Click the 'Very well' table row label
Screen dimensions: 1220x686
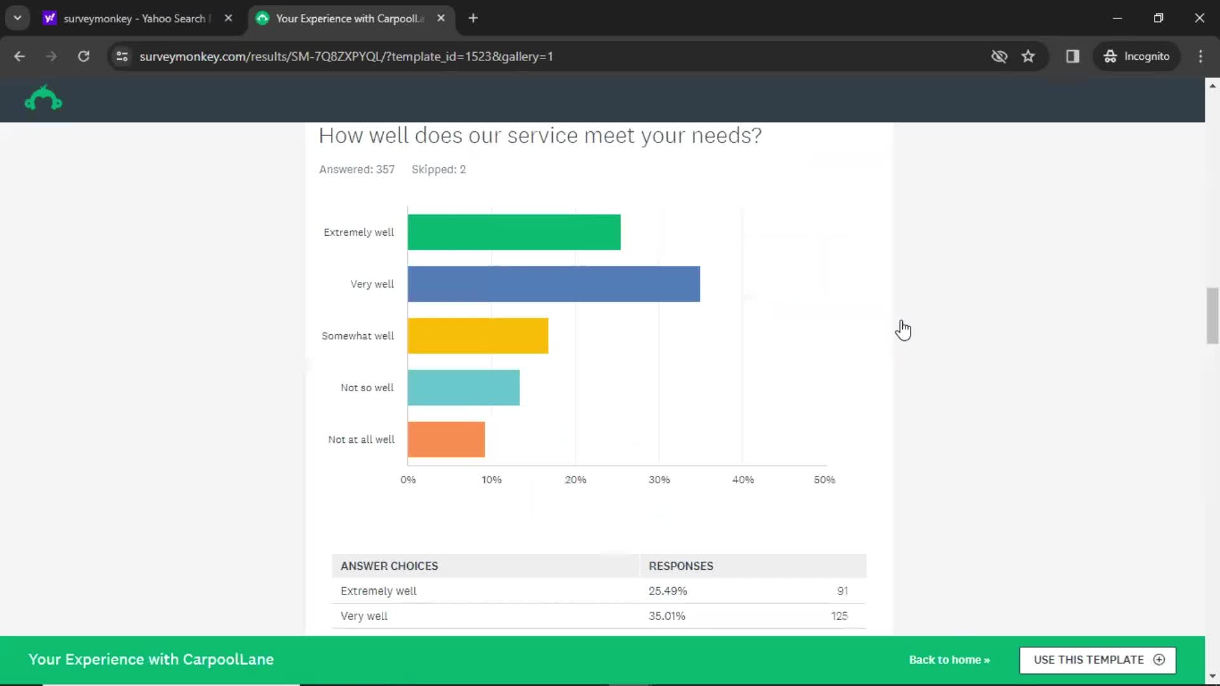[x=363, y=616]
